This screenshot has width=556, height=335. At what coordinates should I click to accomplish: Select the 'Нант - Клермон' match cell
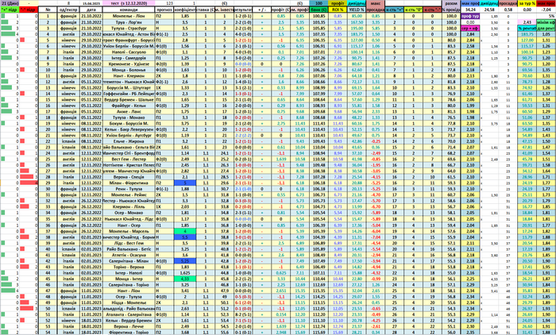pos(129,76)
